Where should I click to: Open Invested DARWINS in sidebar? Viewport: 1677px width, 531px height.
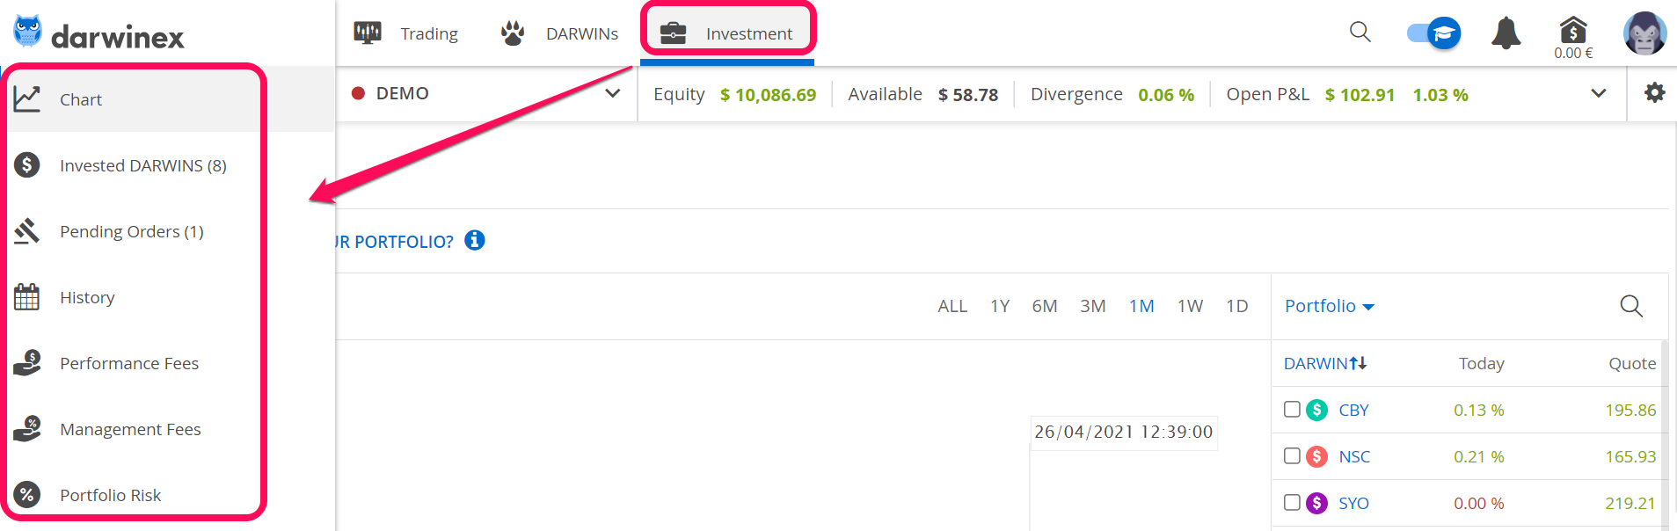pyautogui.click(x=142, y=165)
